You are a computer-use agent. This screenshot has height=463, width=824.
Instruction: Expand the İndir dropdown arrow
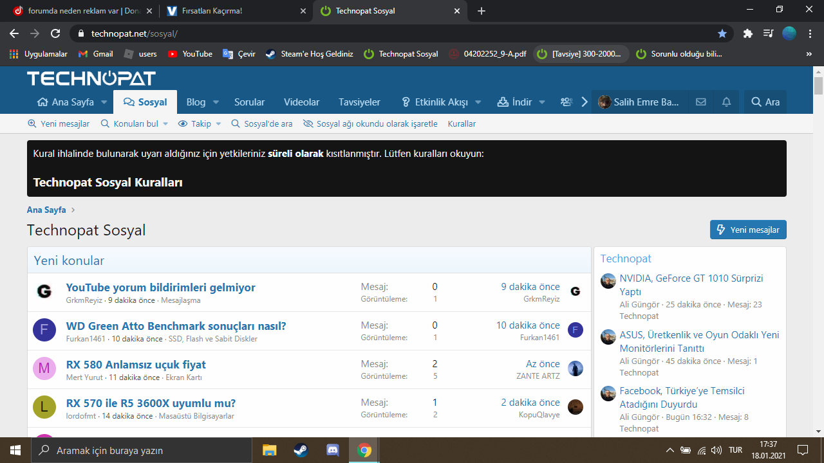(542, 102)
